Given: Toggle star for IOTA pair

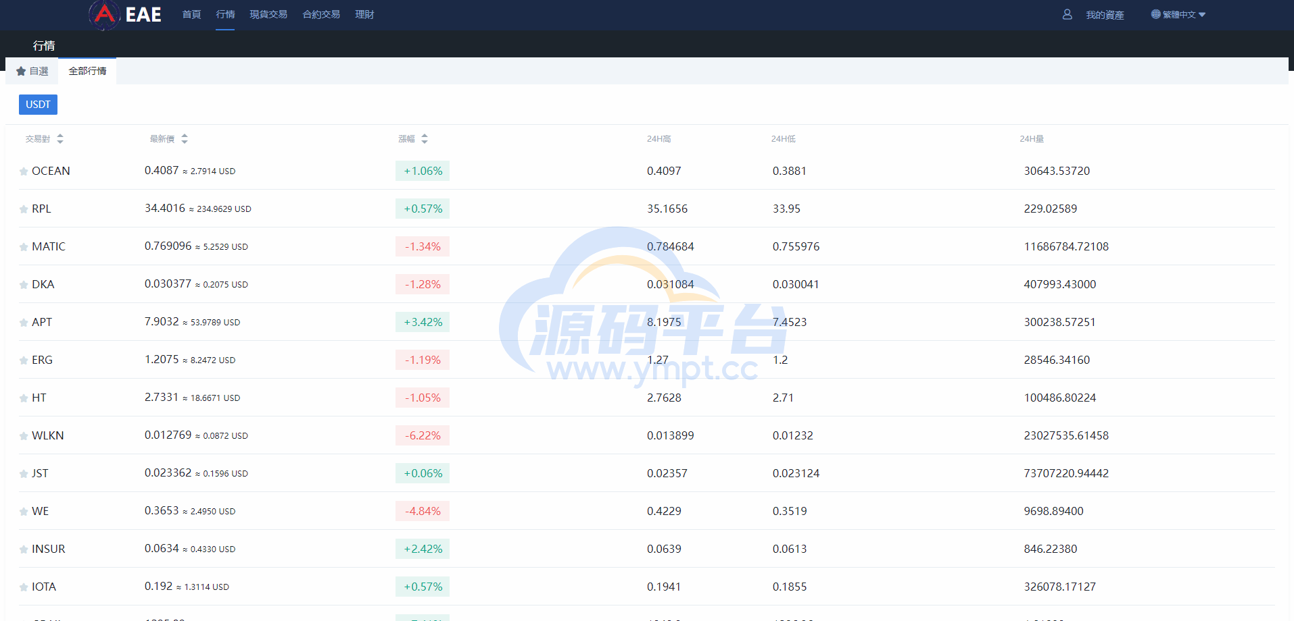Looking at the screenshot, I should click(24, 587).
